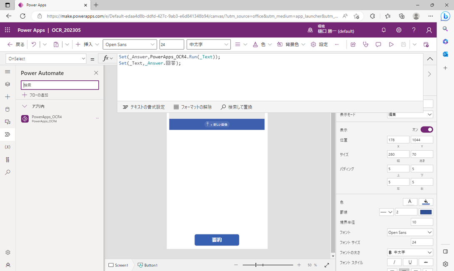Open the app checker stethoscope icon
Viewport: 454px width, 271px height.
pos(366,44)
